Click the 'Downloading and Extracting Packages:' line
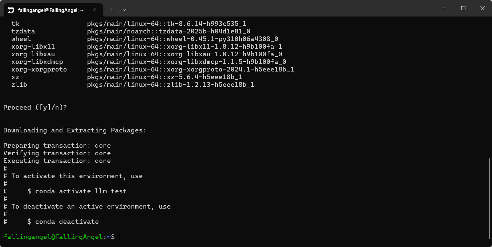The width and height of the screenshot is (492, 247). tap(75, 130)
